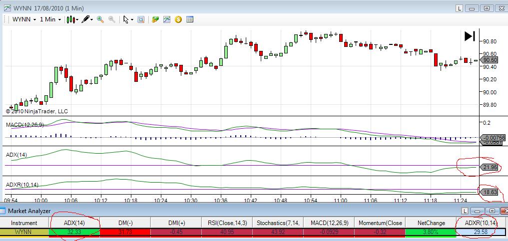The image size is (508, 241).
Task: Click the DMI(+) column header
Action: [x=176, y=223]
